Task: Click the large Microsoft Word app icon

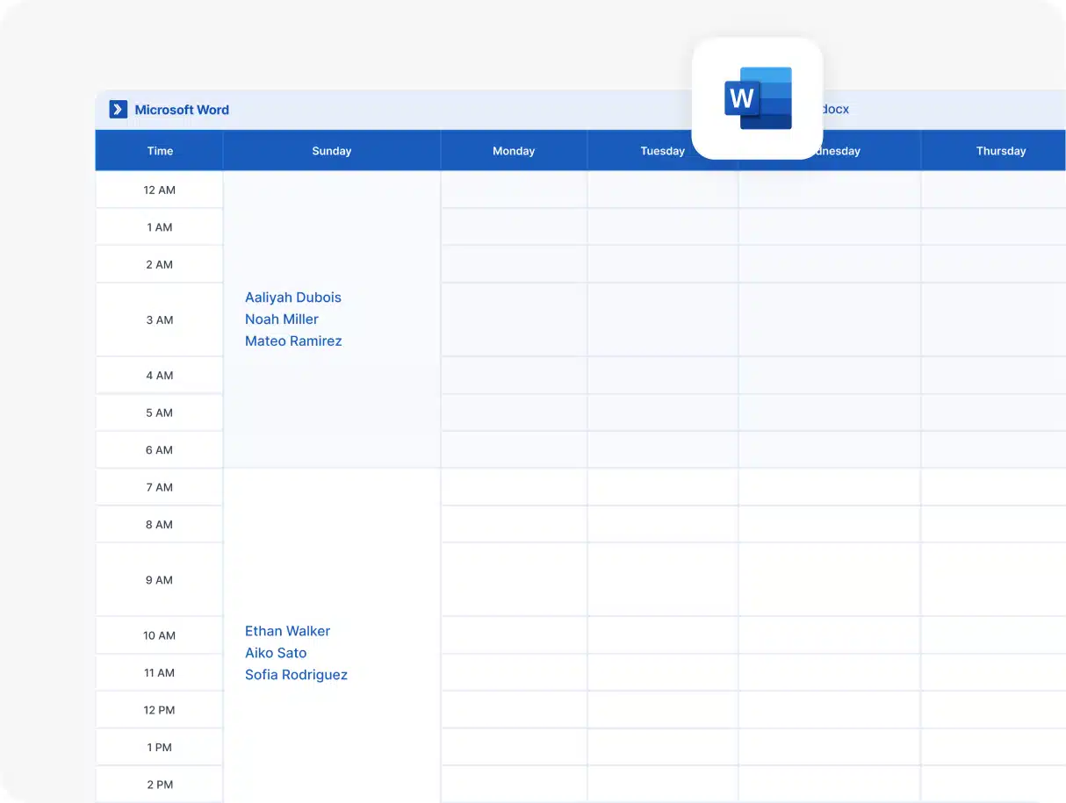Action: coord(757,98)
